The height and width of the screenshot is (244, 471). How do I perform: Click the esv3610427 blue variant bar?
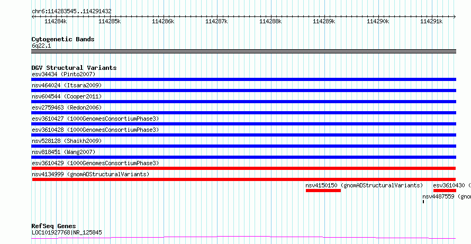pyautogui.click(x=243, y=124)
